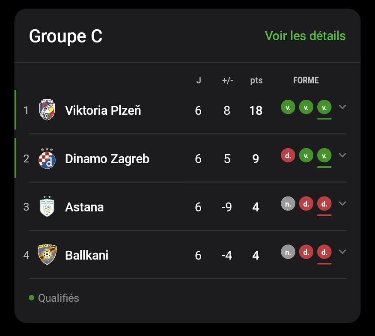Click the Dinamo Zagreb club crest
The image size is (375, 336).
47,159
